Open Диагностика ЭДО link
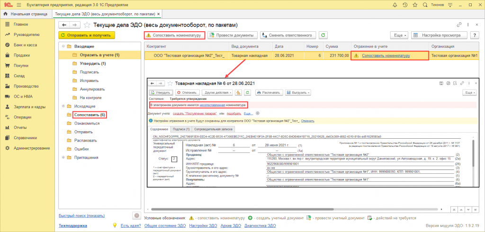 (x=260, y=226)
